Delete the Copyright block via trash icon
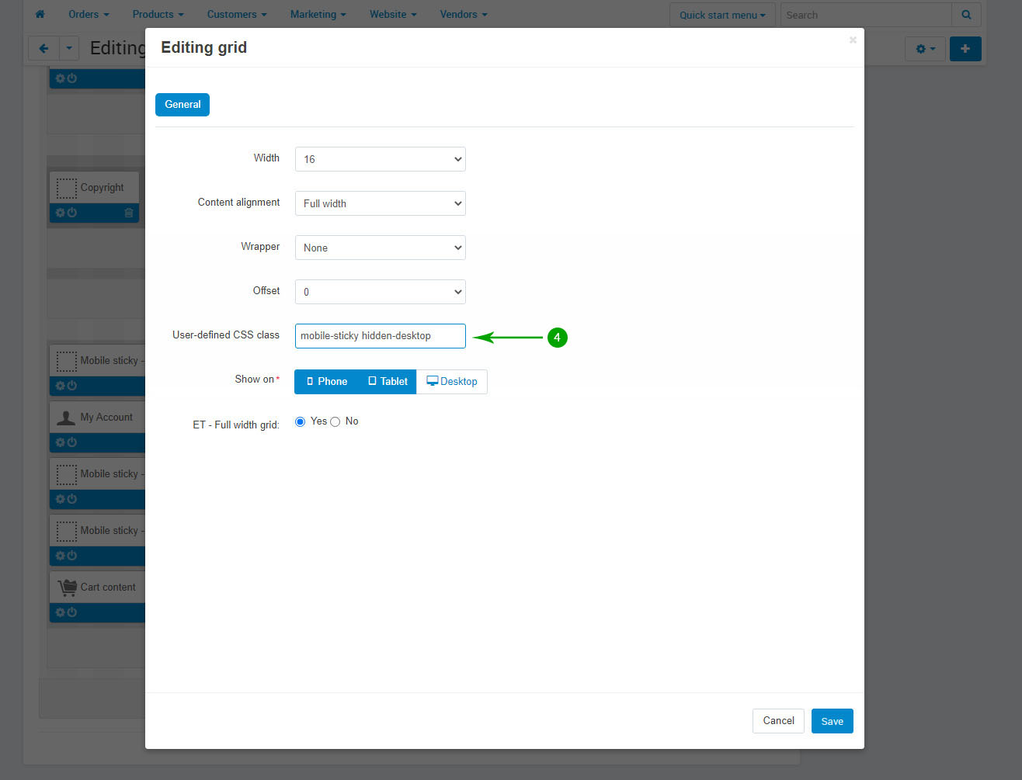Image resolution: width=1022 pixels, height=780 pixels. (129, 213)
